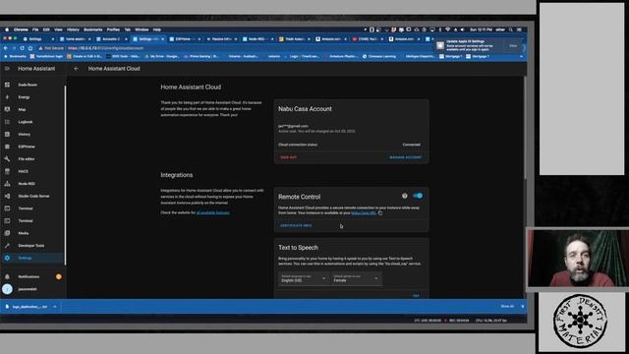Close the download bar

coord(522,306)
